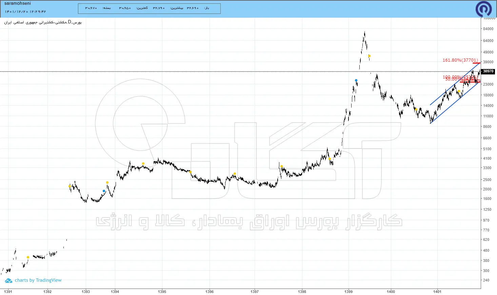Click the close price value 30,970
497x295 pixels.
[x=91, y=8]
